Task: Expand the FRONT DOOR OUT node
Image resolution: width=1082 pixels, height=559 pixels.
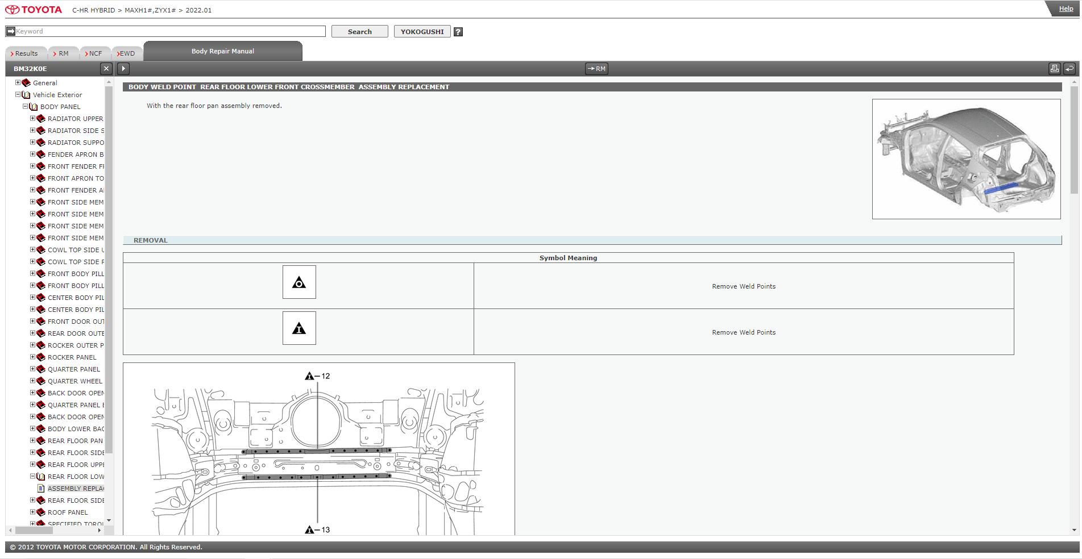Action: pyautogui.click(x=32, y=321)
